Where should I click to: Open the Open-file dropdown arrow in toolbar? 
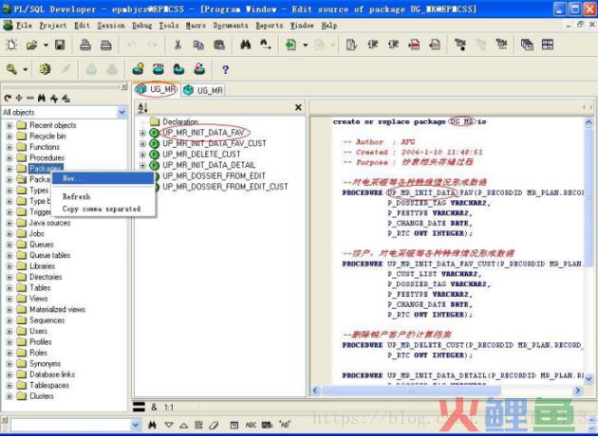[x=46, y=45]
